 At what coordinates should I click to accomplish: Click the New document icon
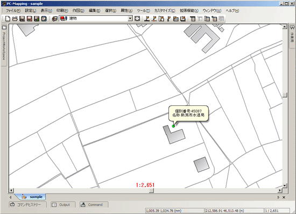(x=8, y=19)
